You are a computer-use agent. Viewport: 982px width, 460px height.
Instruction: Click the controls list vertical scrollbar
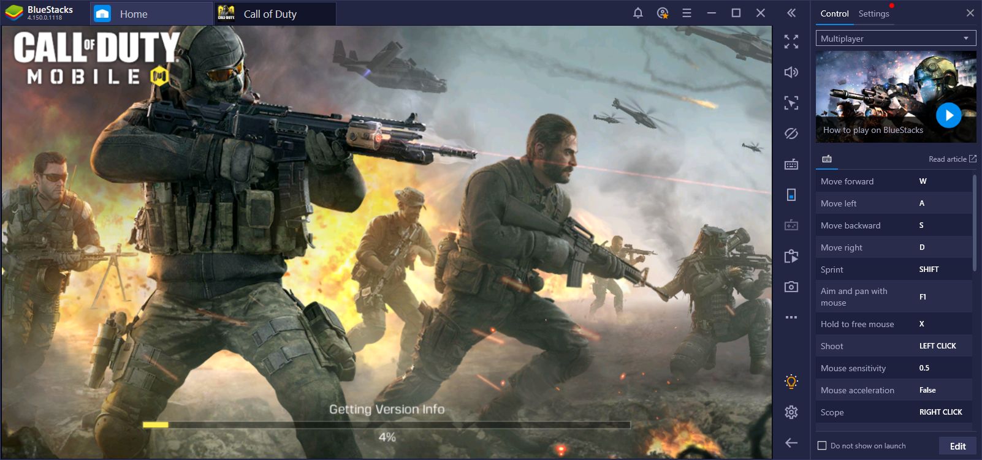[975, 224]
